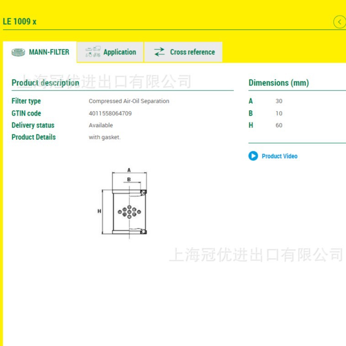Click the H dimension label in table
Screen dimensions: 346x346
[250, 125]
